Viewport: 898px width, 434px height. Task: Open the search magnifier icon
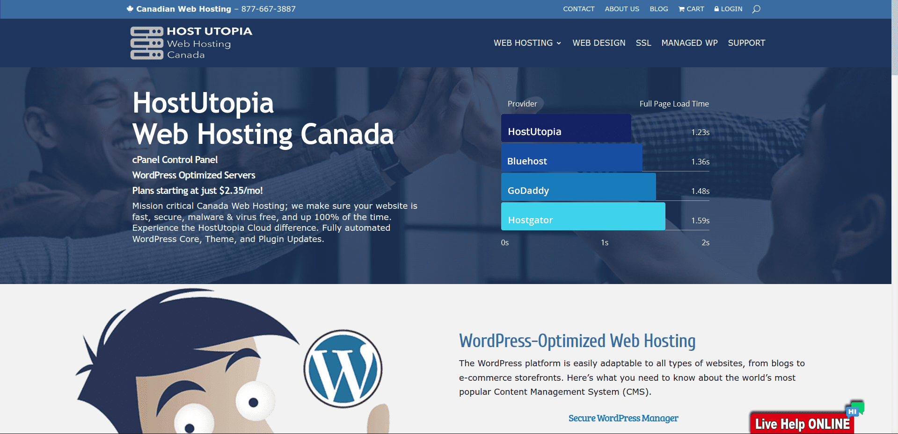(756, 9)
